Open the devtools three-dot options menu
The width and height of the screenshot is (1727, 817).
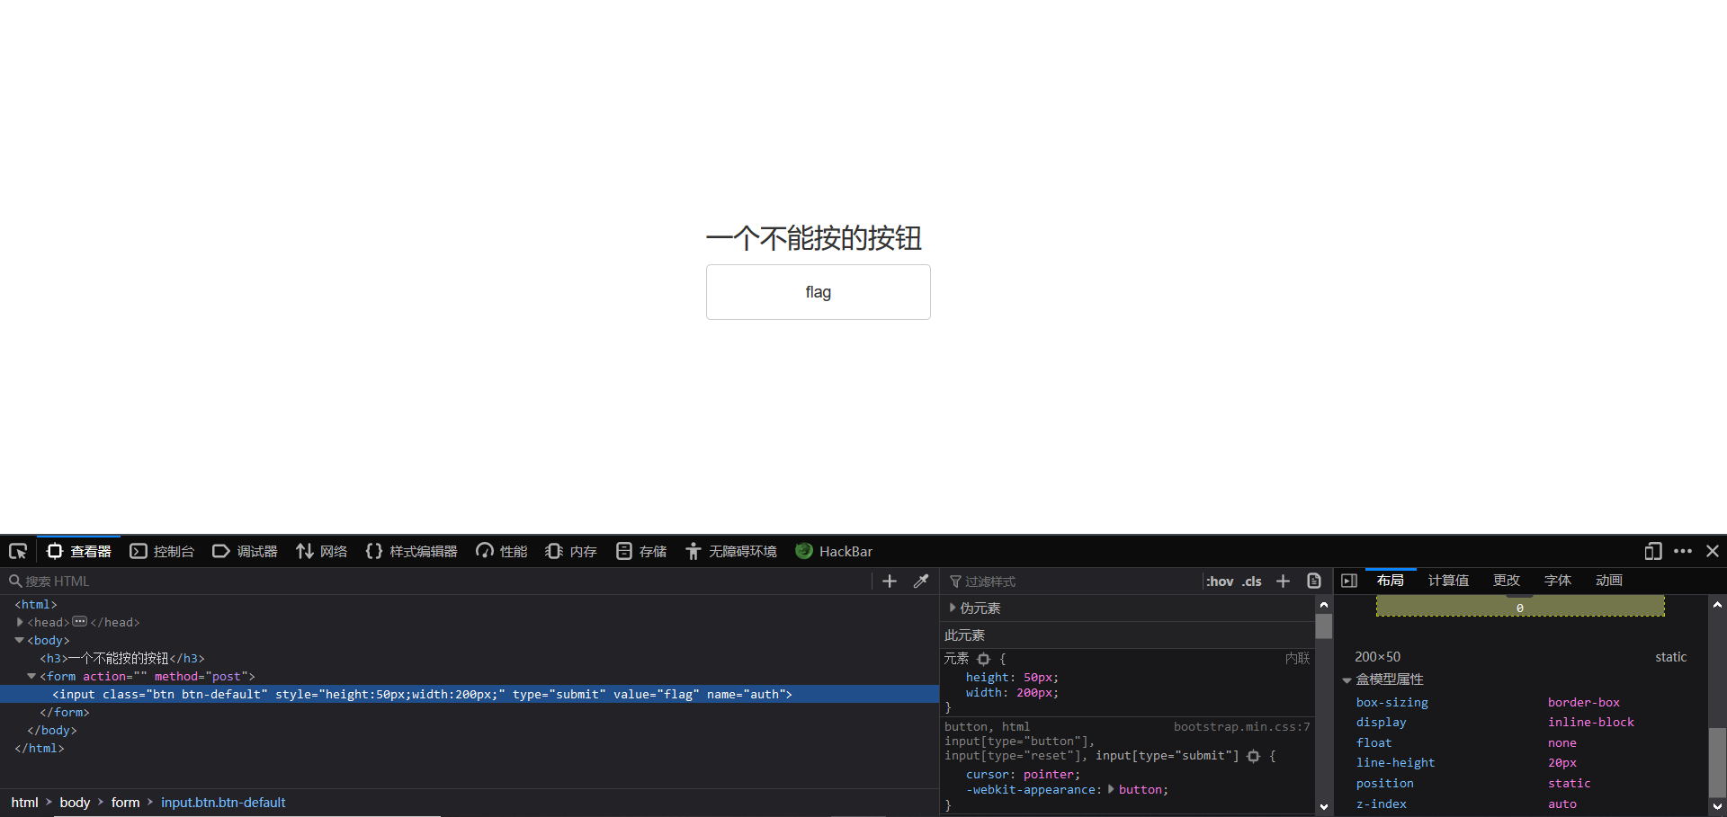(x=1683, y=551)
